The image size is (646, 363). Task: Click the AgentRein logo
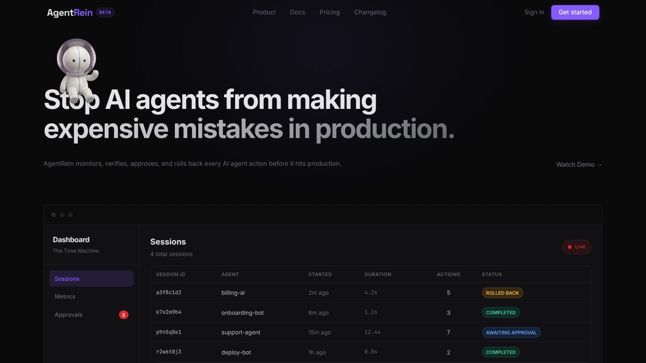pyautogui.click(x=70, y=12)
